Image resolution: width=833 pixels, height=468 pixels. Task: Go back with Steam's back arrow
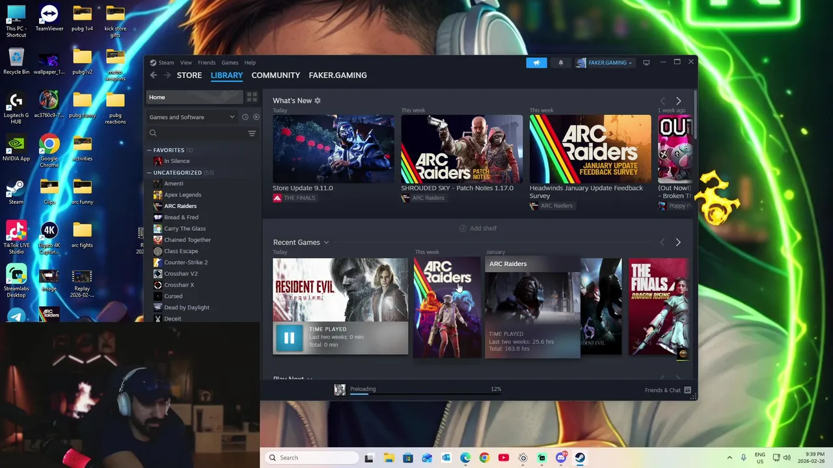click(154, 75)
